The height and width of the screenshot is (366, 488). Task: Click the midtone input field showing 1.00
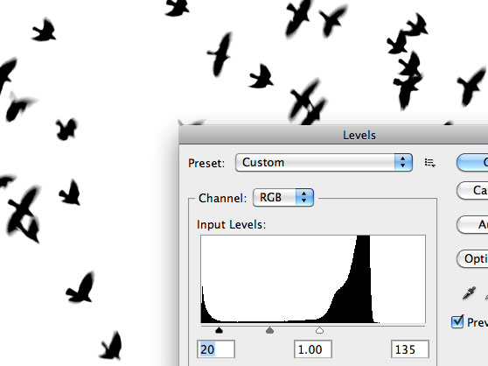(x=313, y=349)
